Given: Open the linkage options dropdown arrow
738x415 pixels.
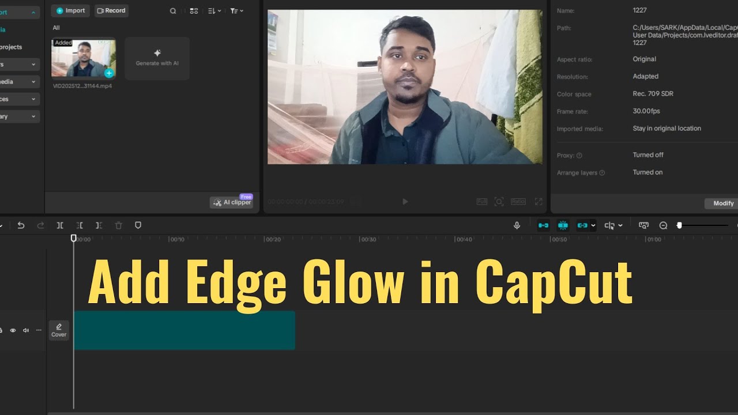Looking at the screenshot, I should click(x=593, y=225).
